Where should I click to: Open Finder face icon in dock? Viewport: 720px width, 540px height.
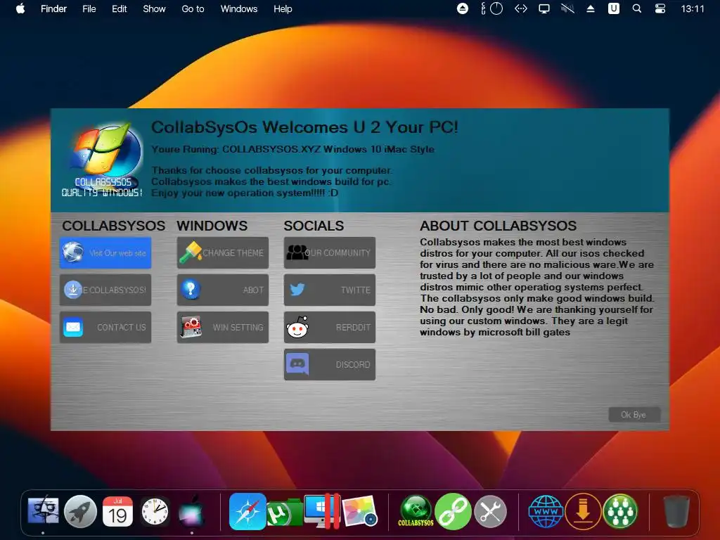click(43, 511)
